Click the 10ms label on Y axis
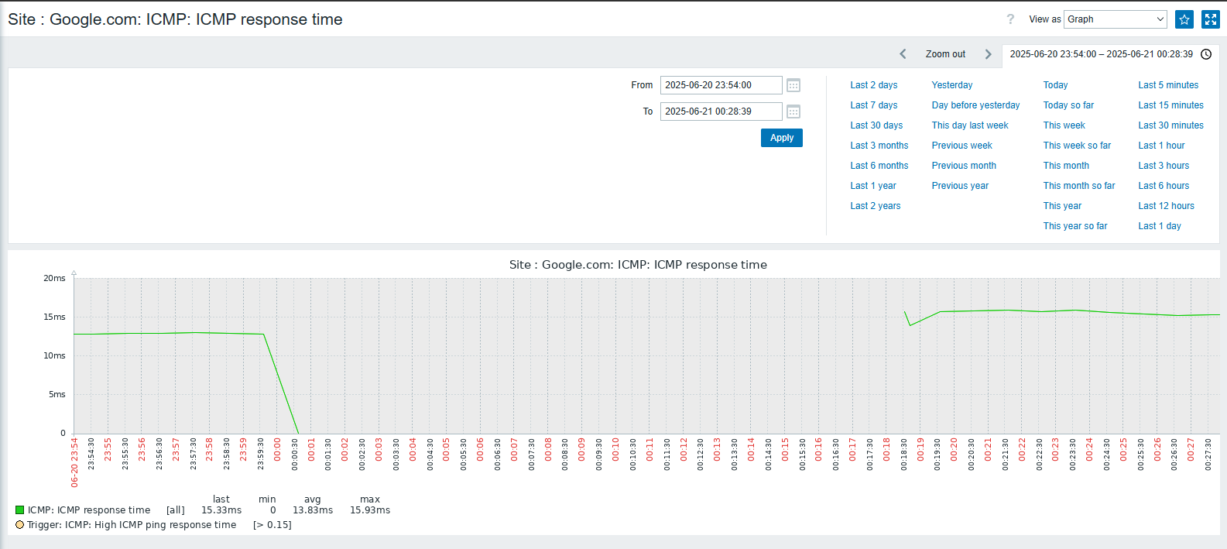This screenshot has height=549, width=1227. tap(54, 355)
